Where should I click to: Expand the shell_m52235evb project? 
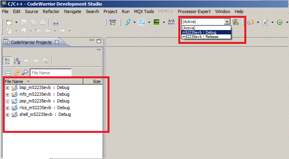pyautogui.click(x=7, y=115)
